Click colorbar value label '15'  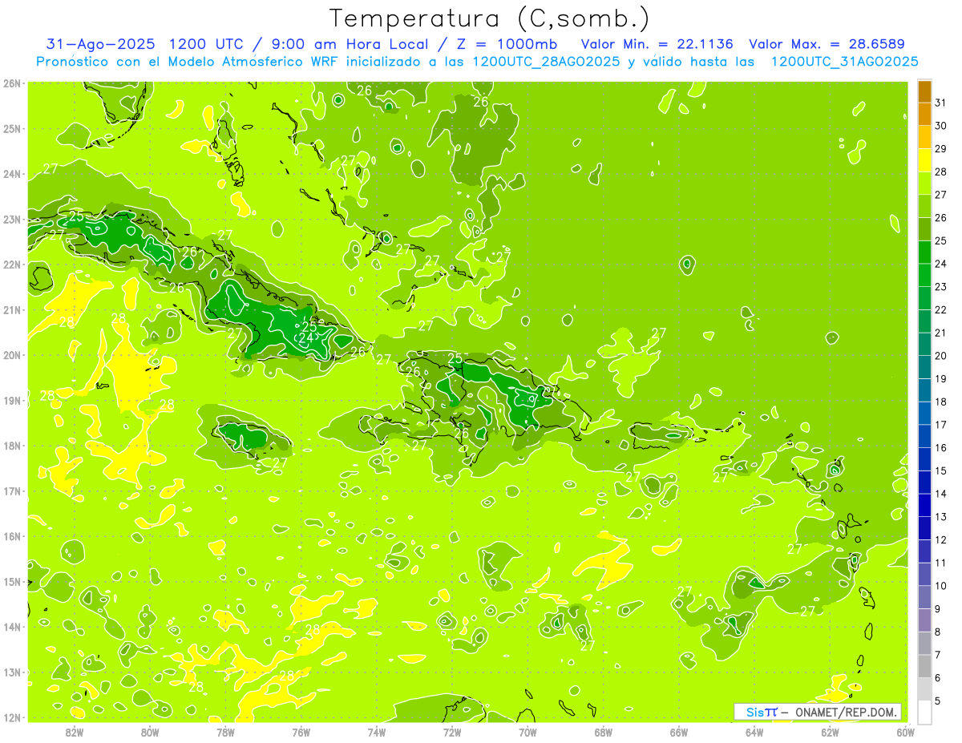pos(941,471)
